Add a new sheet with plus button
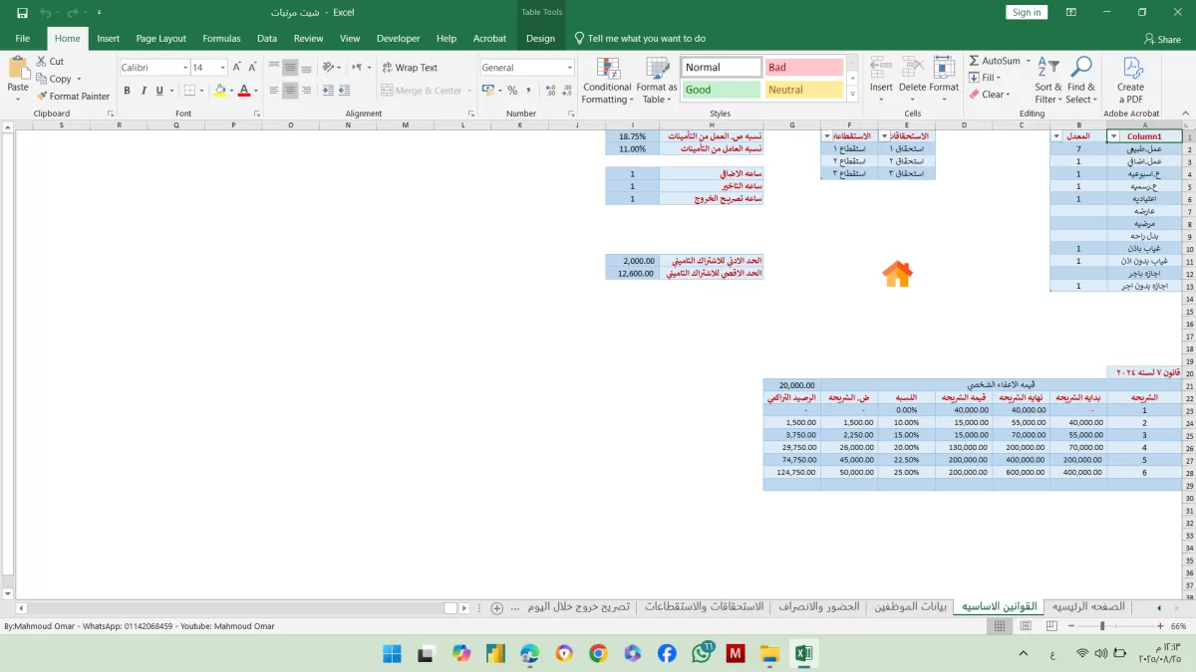This screenshot has height=672, width=1196. point(496,607)
